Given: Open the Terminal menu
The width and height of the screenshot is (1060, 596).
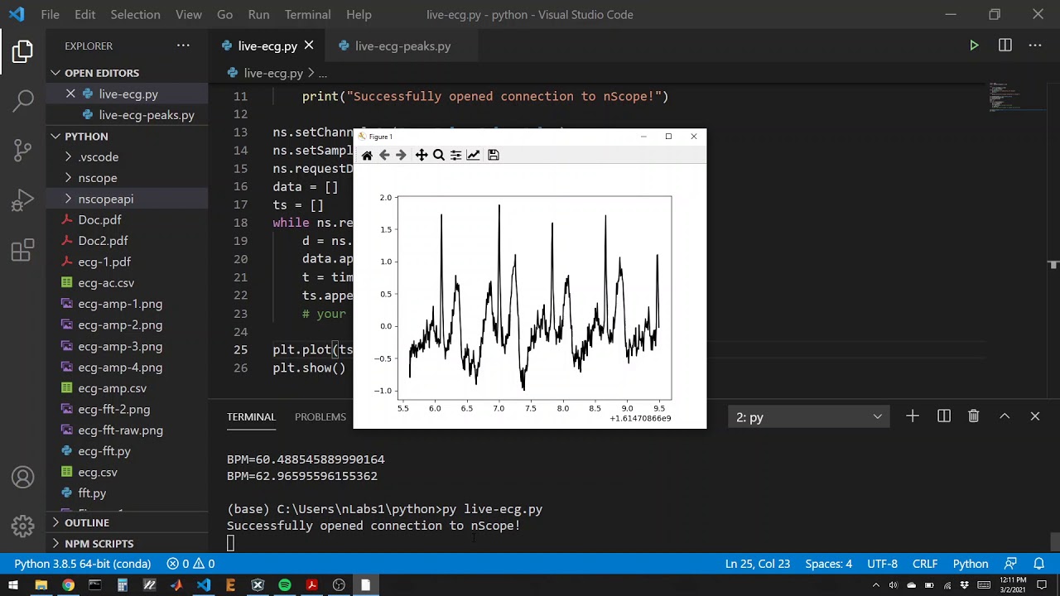Looking at the screenshot, I should pos(307,14).
